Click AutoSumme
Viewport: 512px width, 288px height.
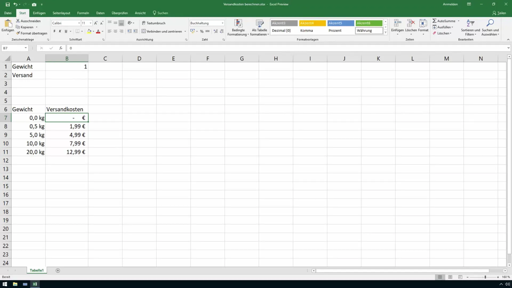click(444, 21)
